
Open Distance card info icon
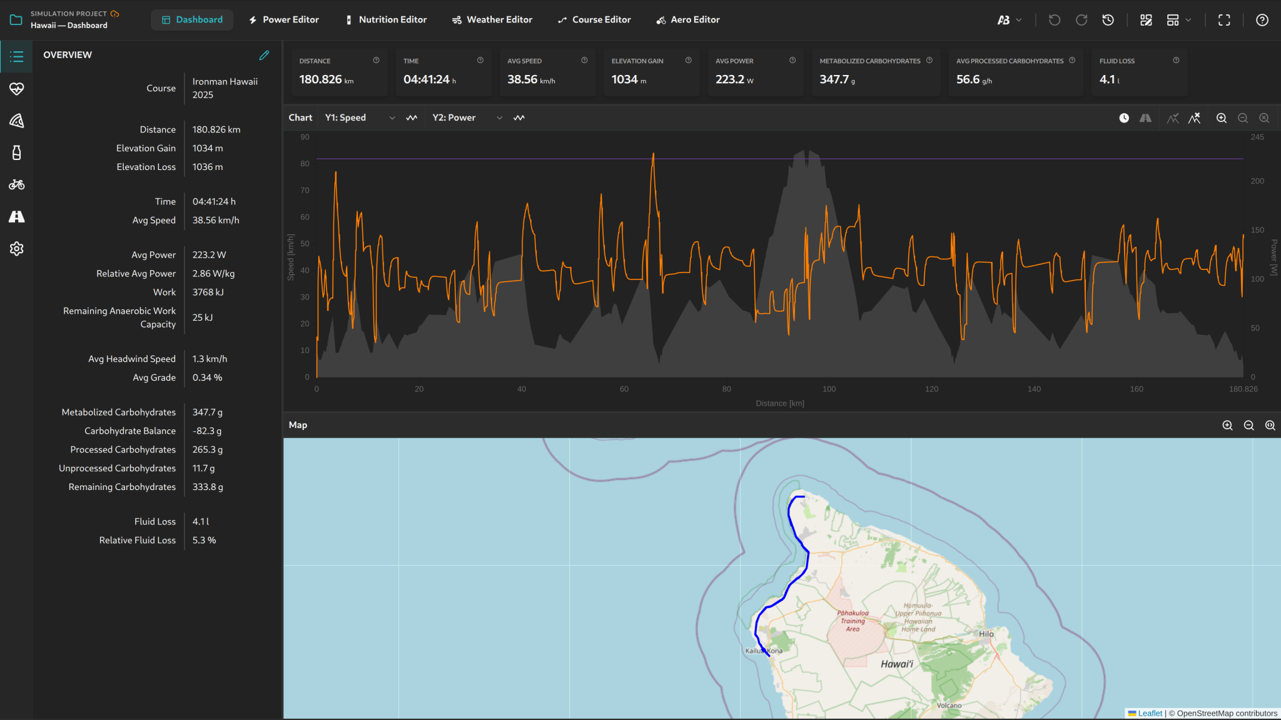(x=377, y=61)
